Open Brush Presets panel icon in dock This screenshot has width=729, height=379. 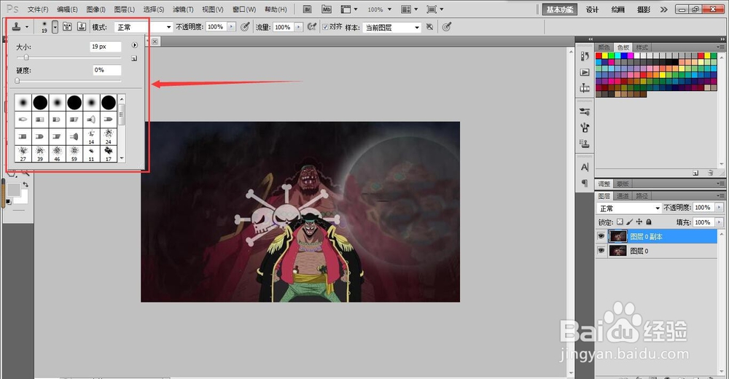tap(585, 112)
